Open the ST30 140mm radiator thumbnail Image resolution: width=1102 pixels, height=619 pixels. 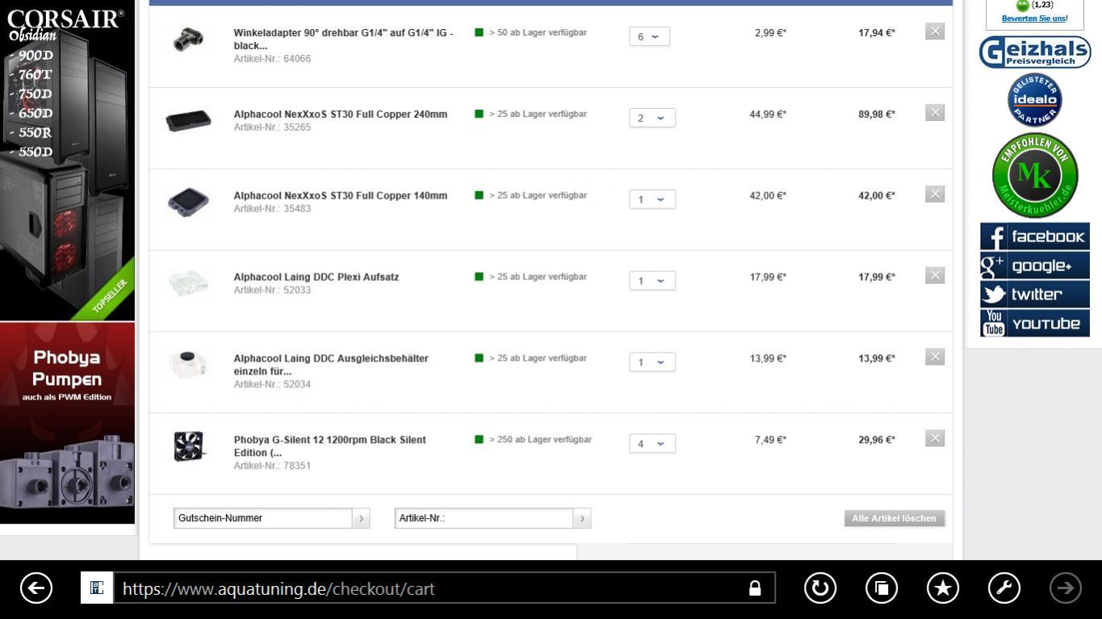click(x=188, y=202)
